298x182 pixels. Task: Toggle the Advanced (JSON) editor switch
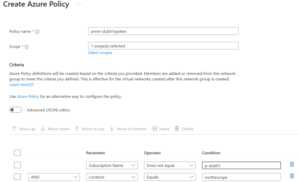(x=16, y=110)
